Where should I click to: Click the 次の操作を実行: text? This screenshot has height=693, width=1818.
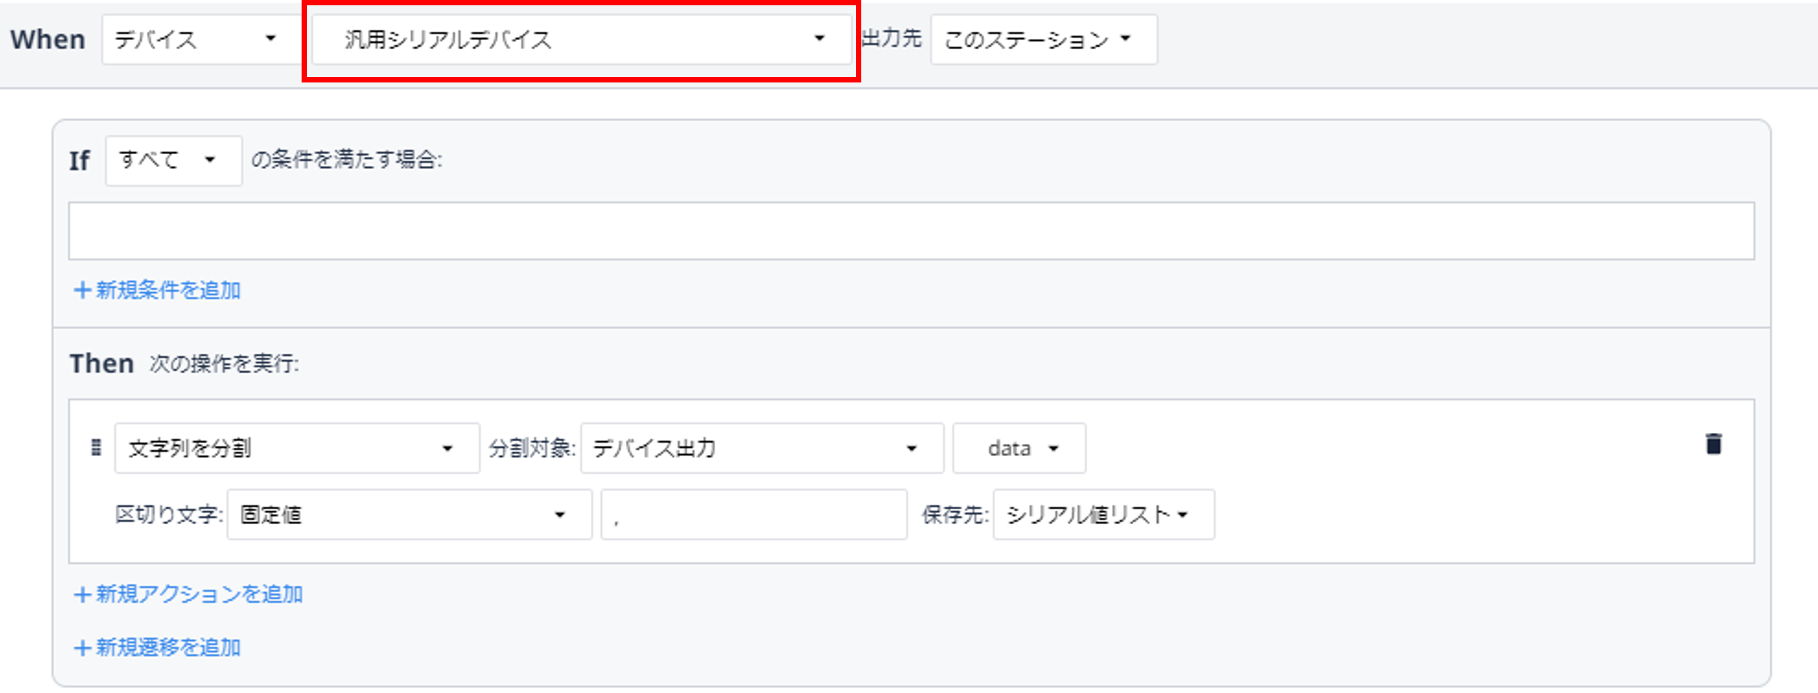point(224,364)
